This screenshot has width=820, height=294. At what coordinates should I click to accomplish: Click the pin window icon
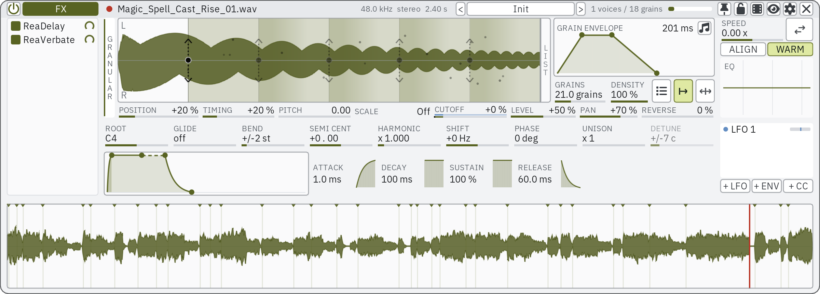coord(724,9)
